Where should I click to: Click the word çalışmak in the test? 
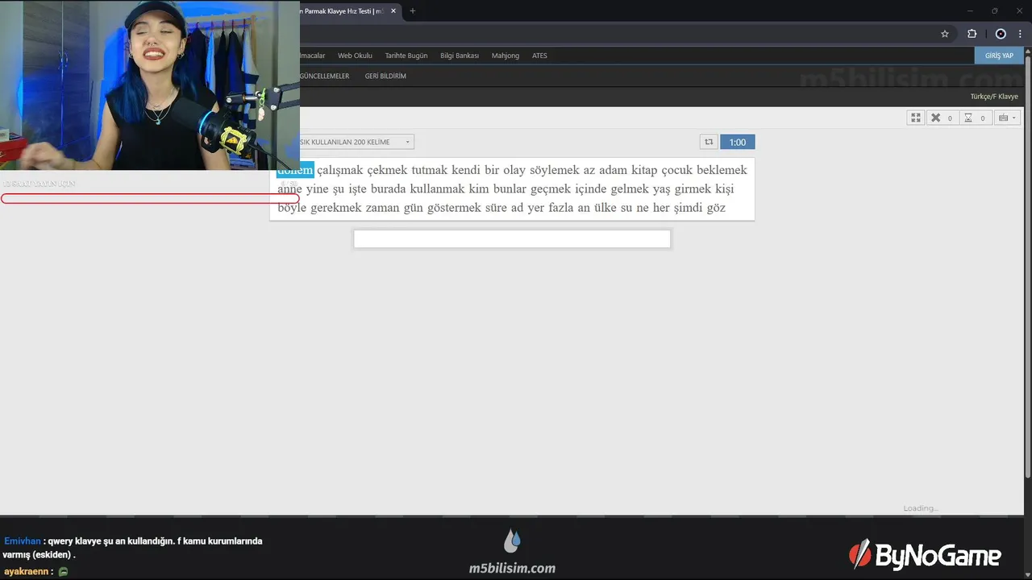[x=340, y=170]
